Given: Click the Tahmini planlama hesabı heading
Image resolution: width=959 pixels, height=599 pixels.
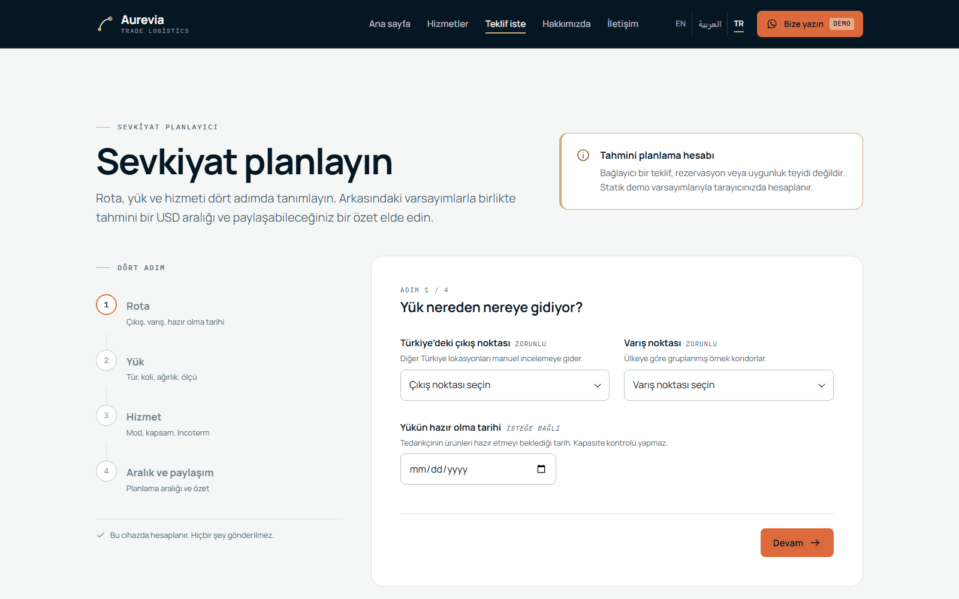Looking at the screenshot, I should click(x=657, y=155).
